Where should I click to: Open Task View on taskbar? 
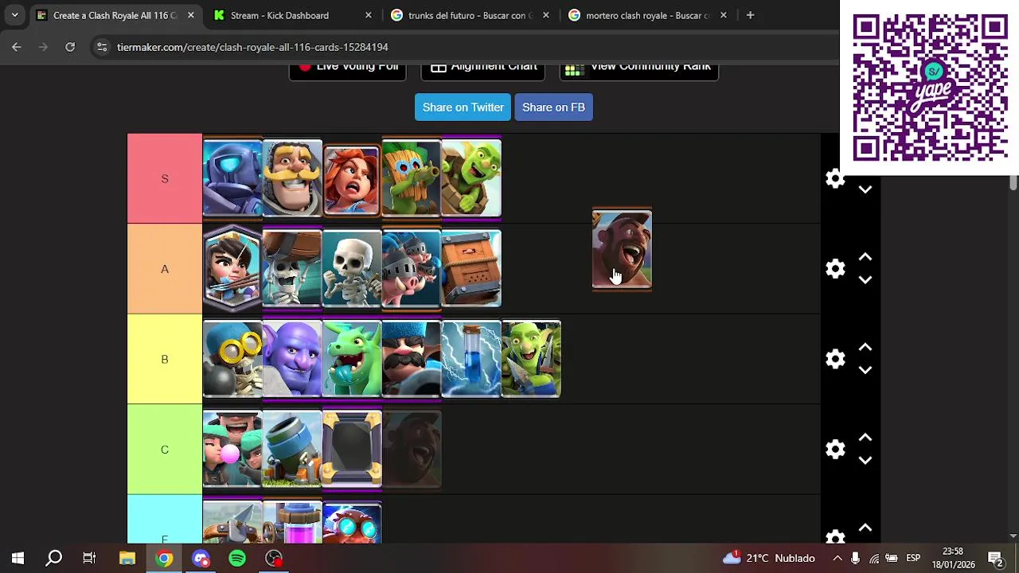tap(89, 558)
